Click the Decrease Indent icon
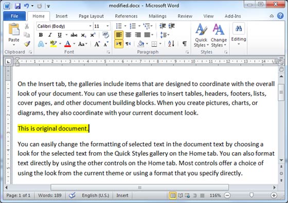The image size is (288, 203). click(163, 26)
